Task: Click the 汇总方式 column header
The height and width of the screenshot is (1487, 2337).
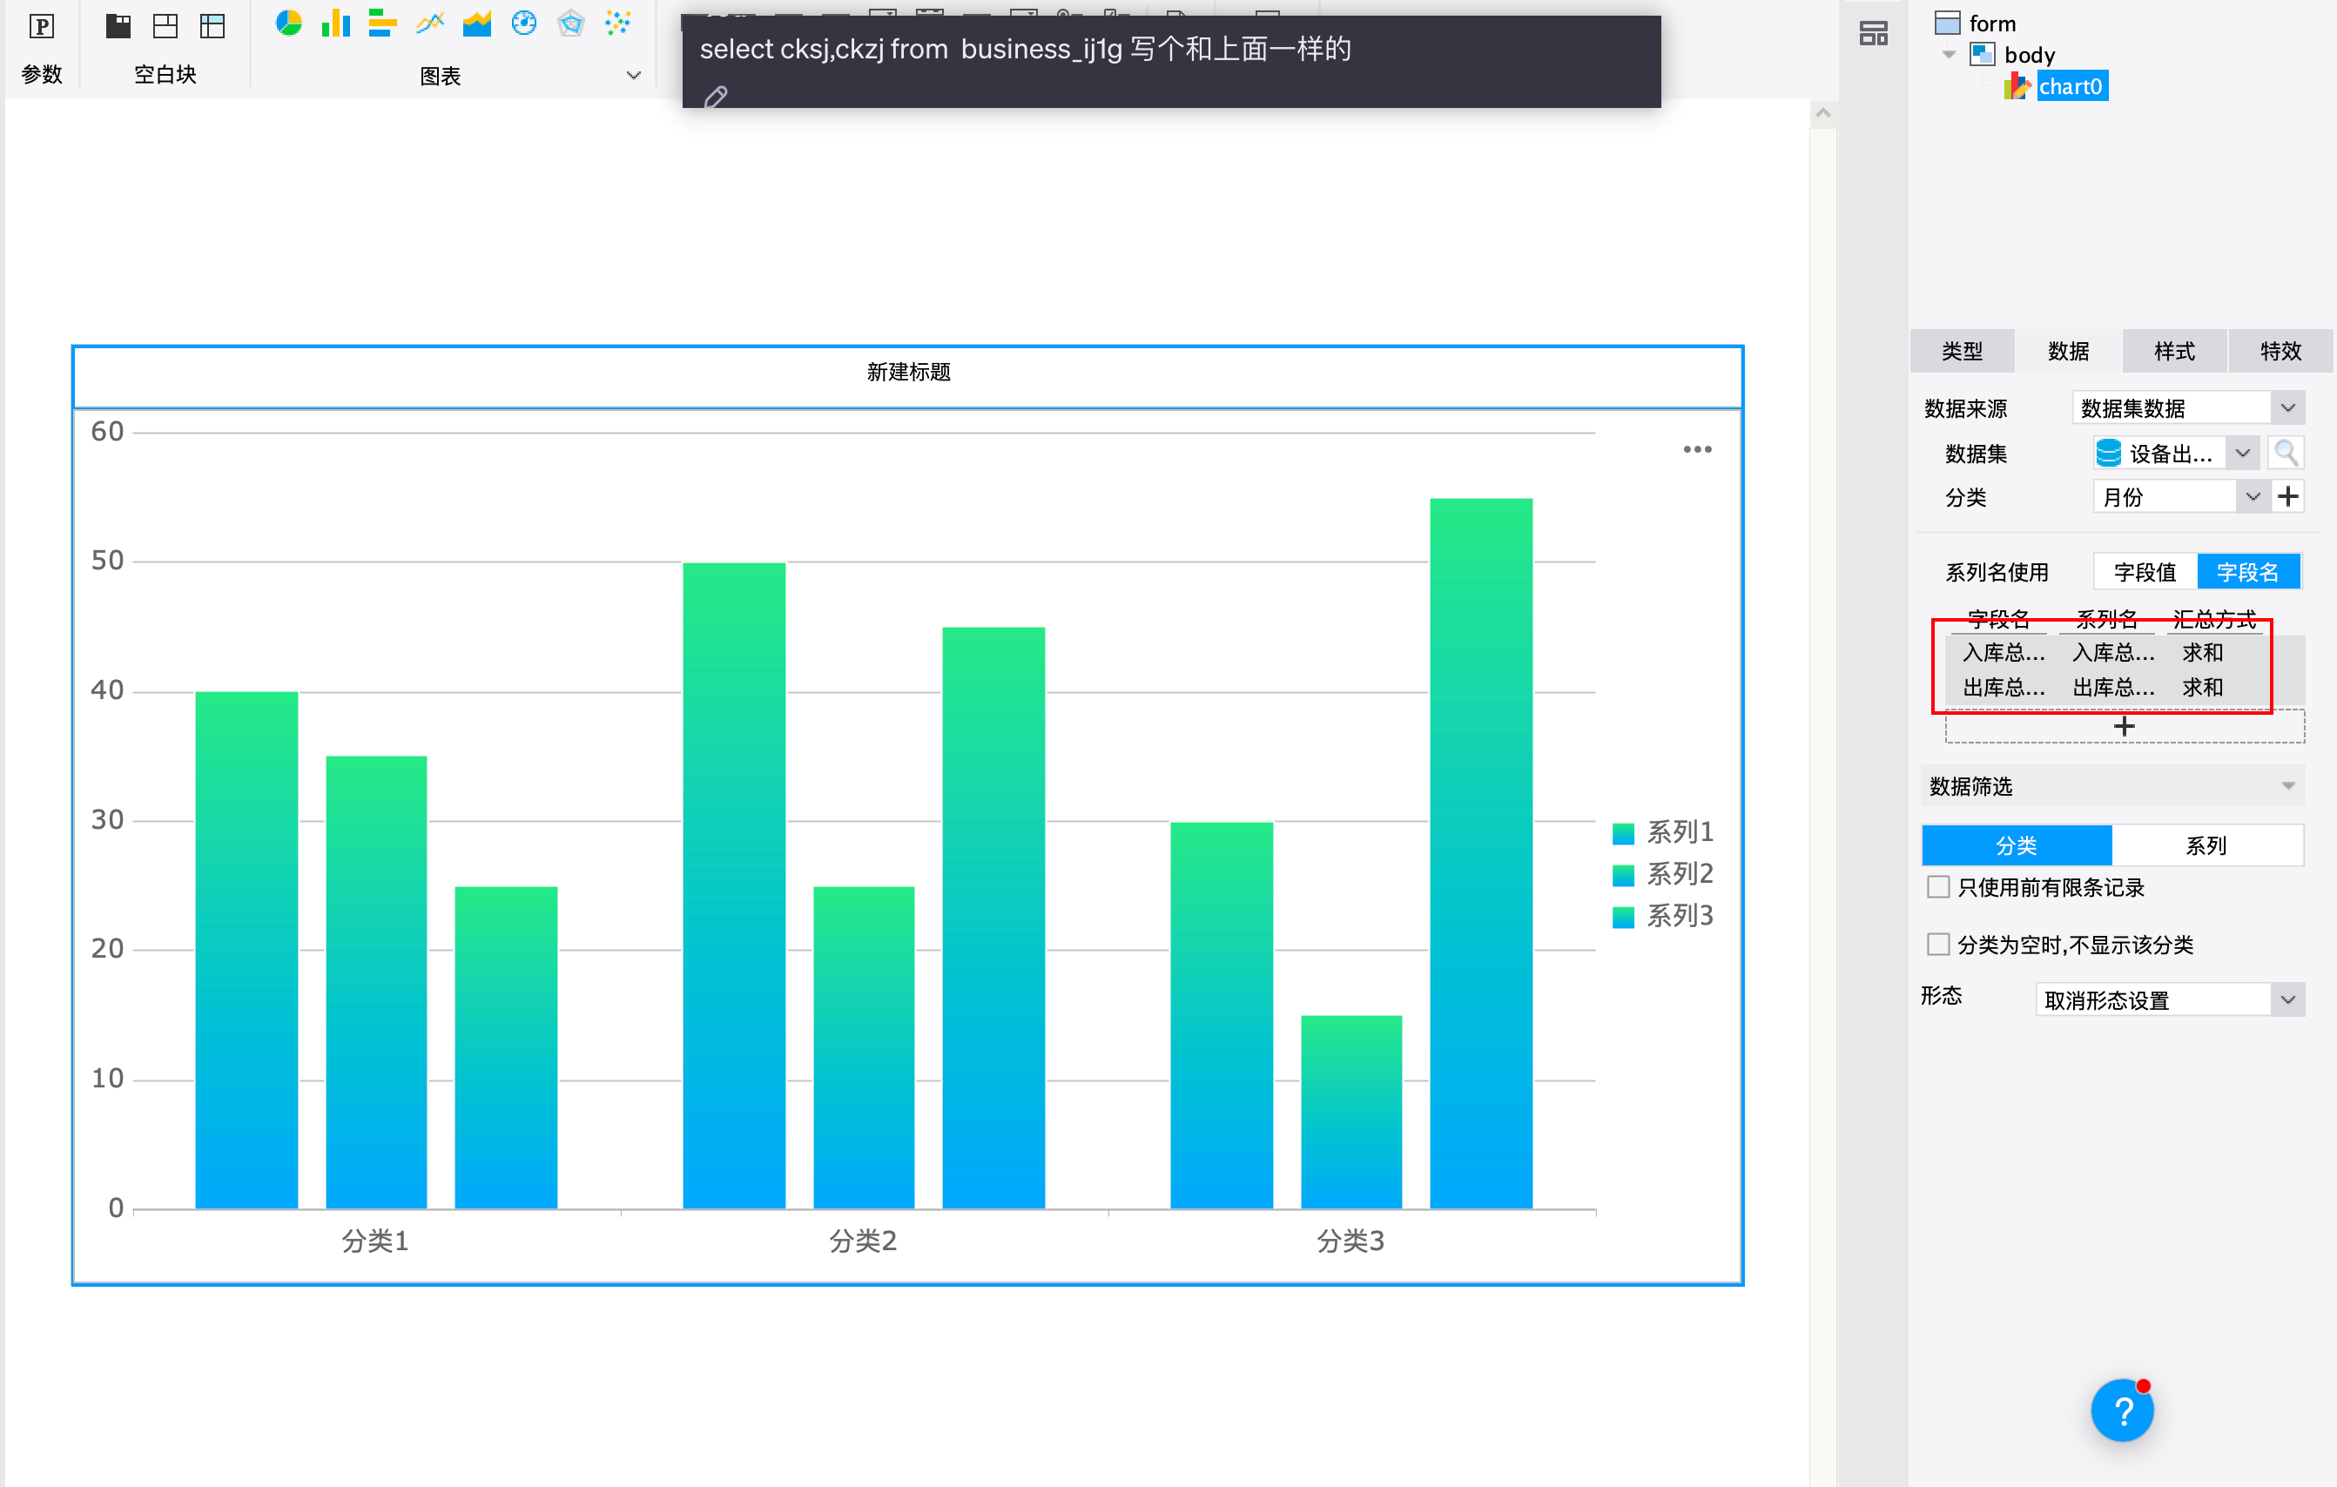Action: pyautogui.click(x=2213, y=619)
